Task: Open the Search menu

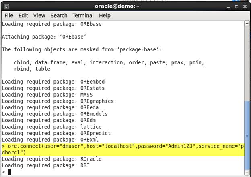Action: pos(59,15)
